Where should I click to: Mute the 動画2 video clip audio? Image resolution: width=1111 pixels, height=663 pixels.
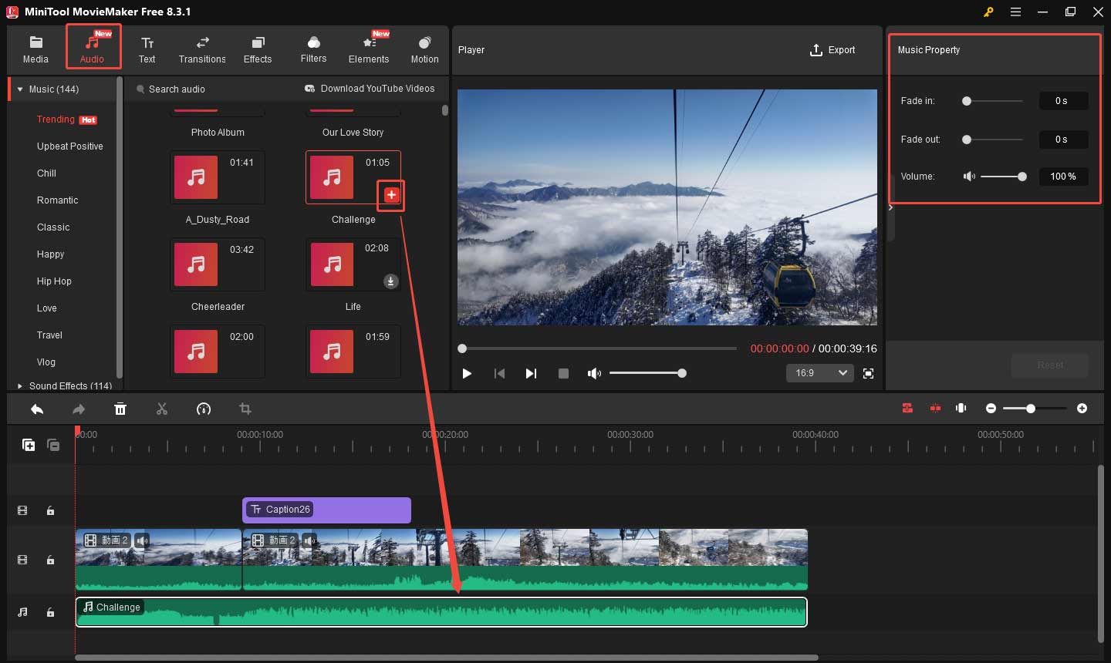(142, 540)
